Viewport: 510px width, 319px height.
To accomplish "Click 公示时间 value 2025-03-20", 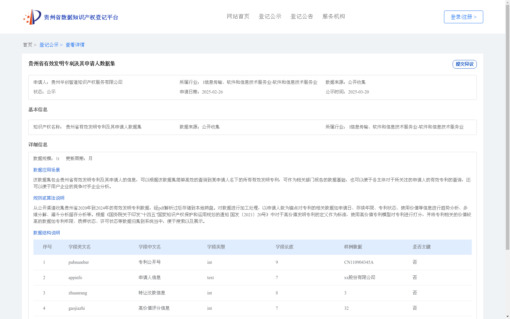I will pos(358,92).
